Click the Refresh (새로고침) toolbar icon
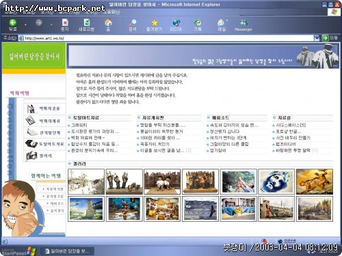 point(86,25)
